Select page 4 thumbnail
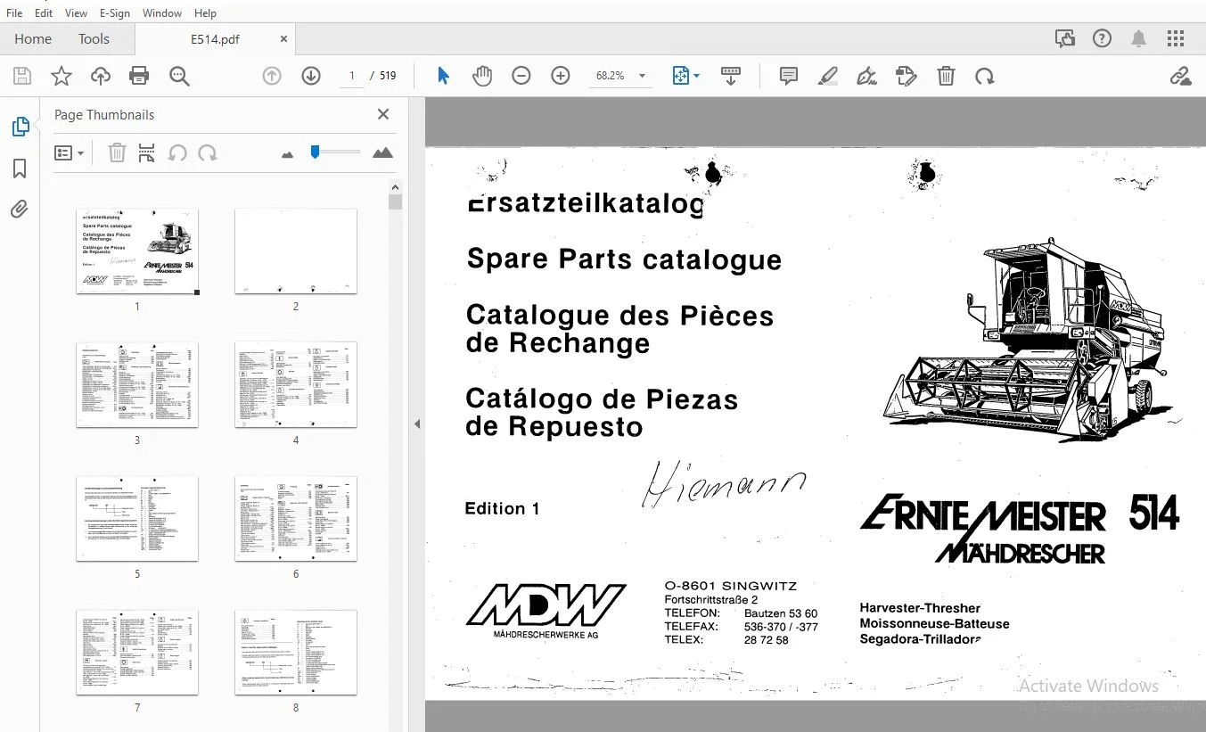The width and height of the screenshot is (1206, 732). pyautogui.click(x=296, y=385)
